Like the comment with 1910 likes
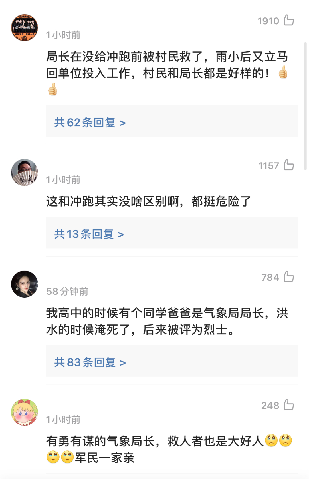Screen dimensions: 309x479 click(288, 20)
